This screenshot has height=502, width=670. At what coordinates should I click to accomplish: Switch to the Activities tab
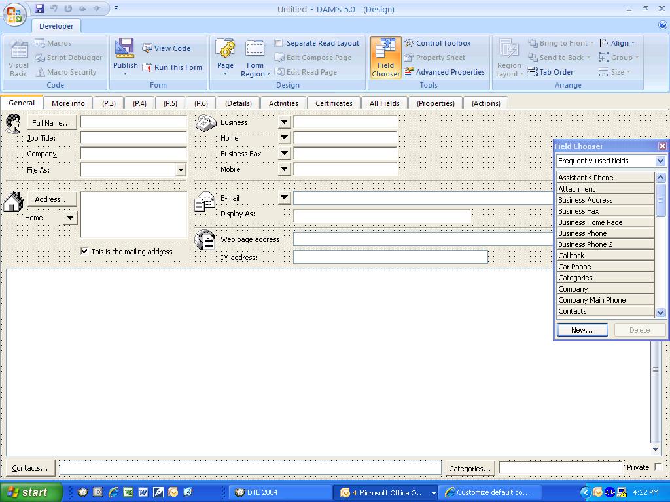coord(283,103)
